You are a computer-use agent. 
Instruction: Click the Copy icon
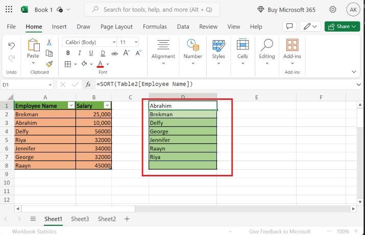coord(49,53)
